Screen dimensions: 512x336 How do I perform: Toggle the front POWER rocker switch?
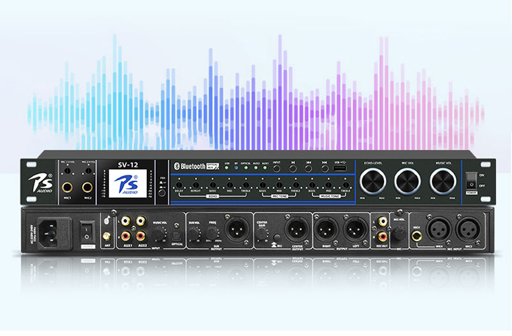coord(472,180)
